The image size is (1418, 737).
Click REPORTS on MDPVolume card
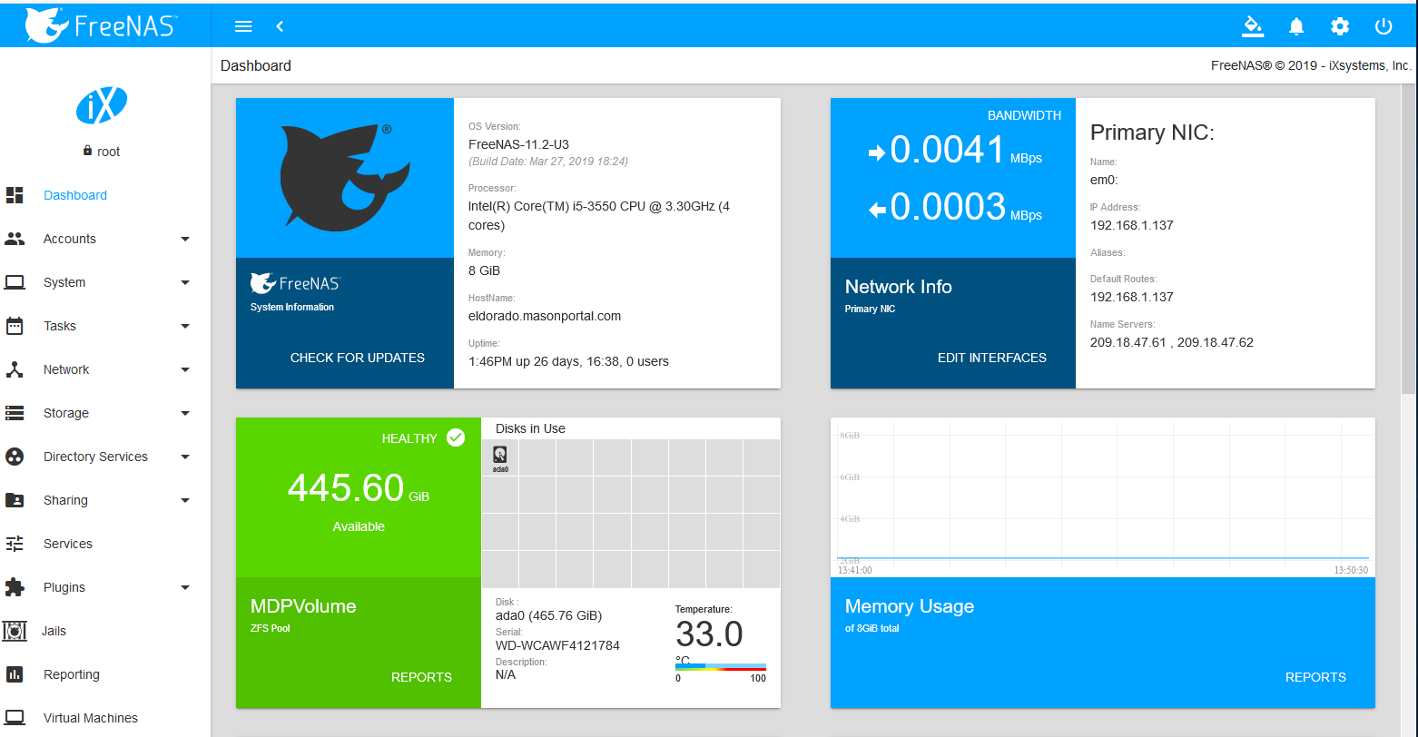pos(421,677)
